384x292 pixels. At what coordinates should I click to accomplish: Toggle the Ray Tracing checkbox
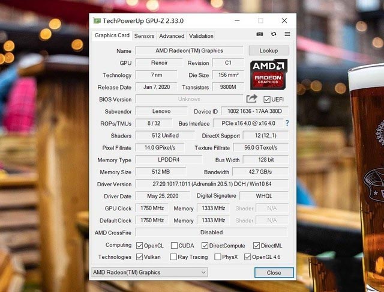tap(173, 257)
